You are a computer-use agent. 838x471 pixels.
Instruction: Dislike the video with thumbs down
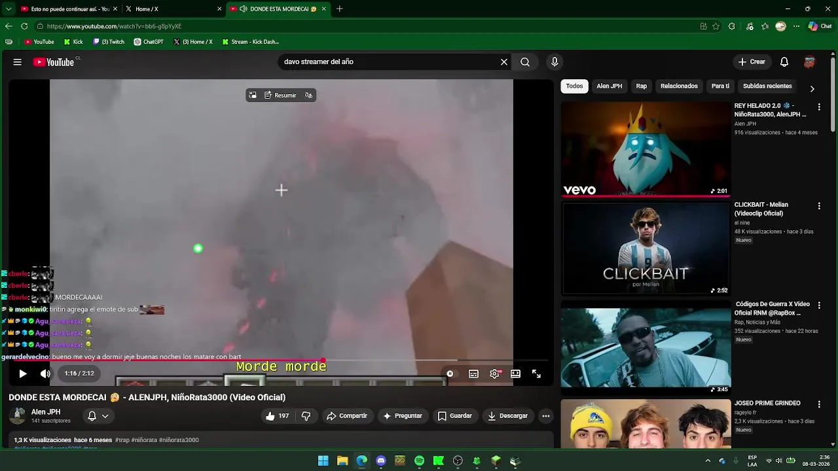coord(306,416)
